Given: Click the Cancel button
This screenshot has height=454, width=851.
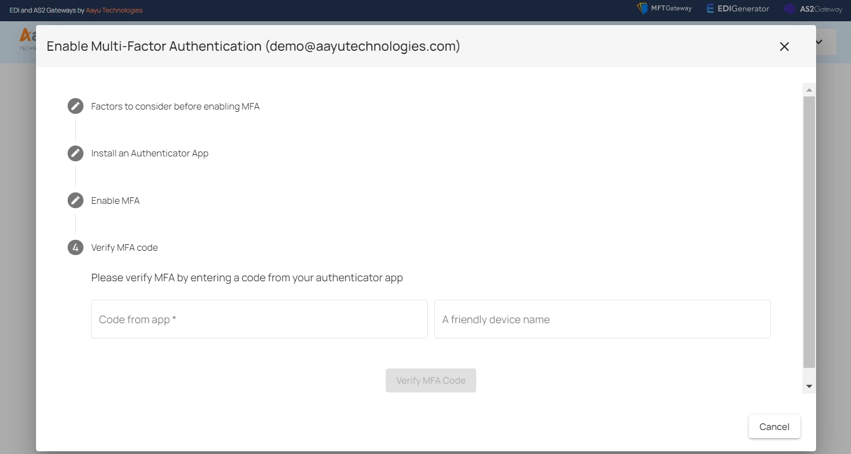Looking at the screenshot, I should 774,427.
